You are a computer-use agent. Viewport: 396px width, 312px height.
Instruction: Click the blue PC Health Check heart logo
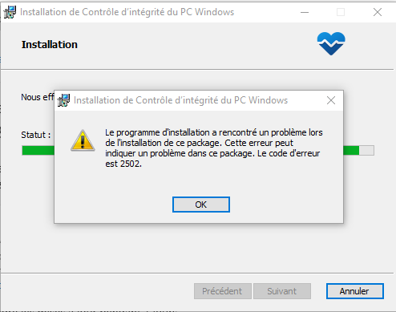point(331,43)
